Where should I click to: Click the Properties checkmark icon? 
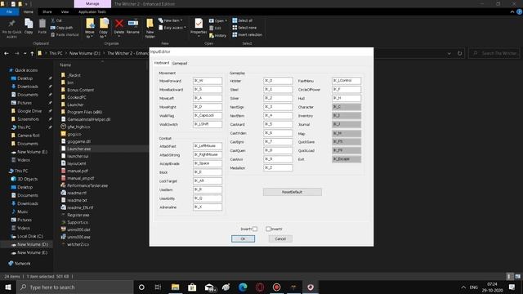pyautogui.click(x=199, y=24)
